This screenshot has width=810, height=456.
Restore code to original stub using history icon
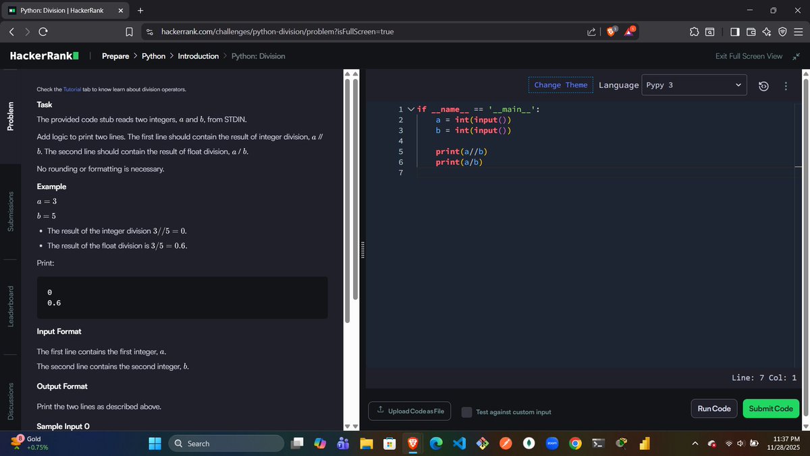[763, 86]
